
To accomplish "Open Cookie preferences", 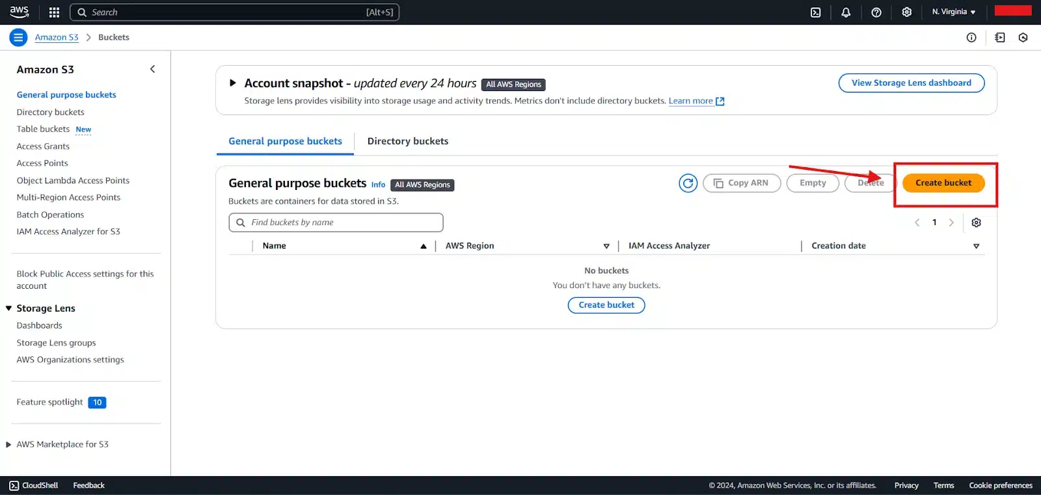I will [1001, 486].
